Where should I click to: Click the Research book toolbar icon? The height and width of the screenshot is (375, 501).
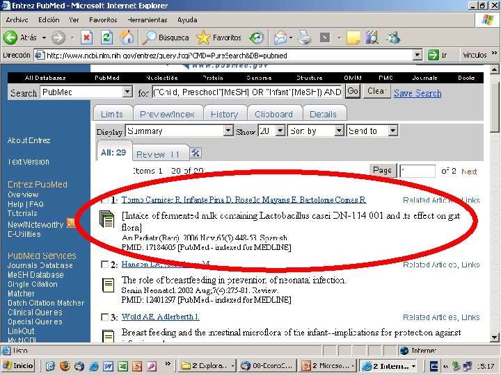[372, 37]
